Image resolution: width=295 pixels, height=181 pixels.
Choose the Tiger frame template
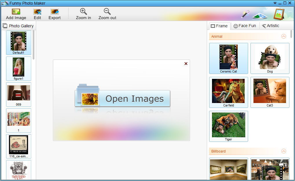point(228,126)
